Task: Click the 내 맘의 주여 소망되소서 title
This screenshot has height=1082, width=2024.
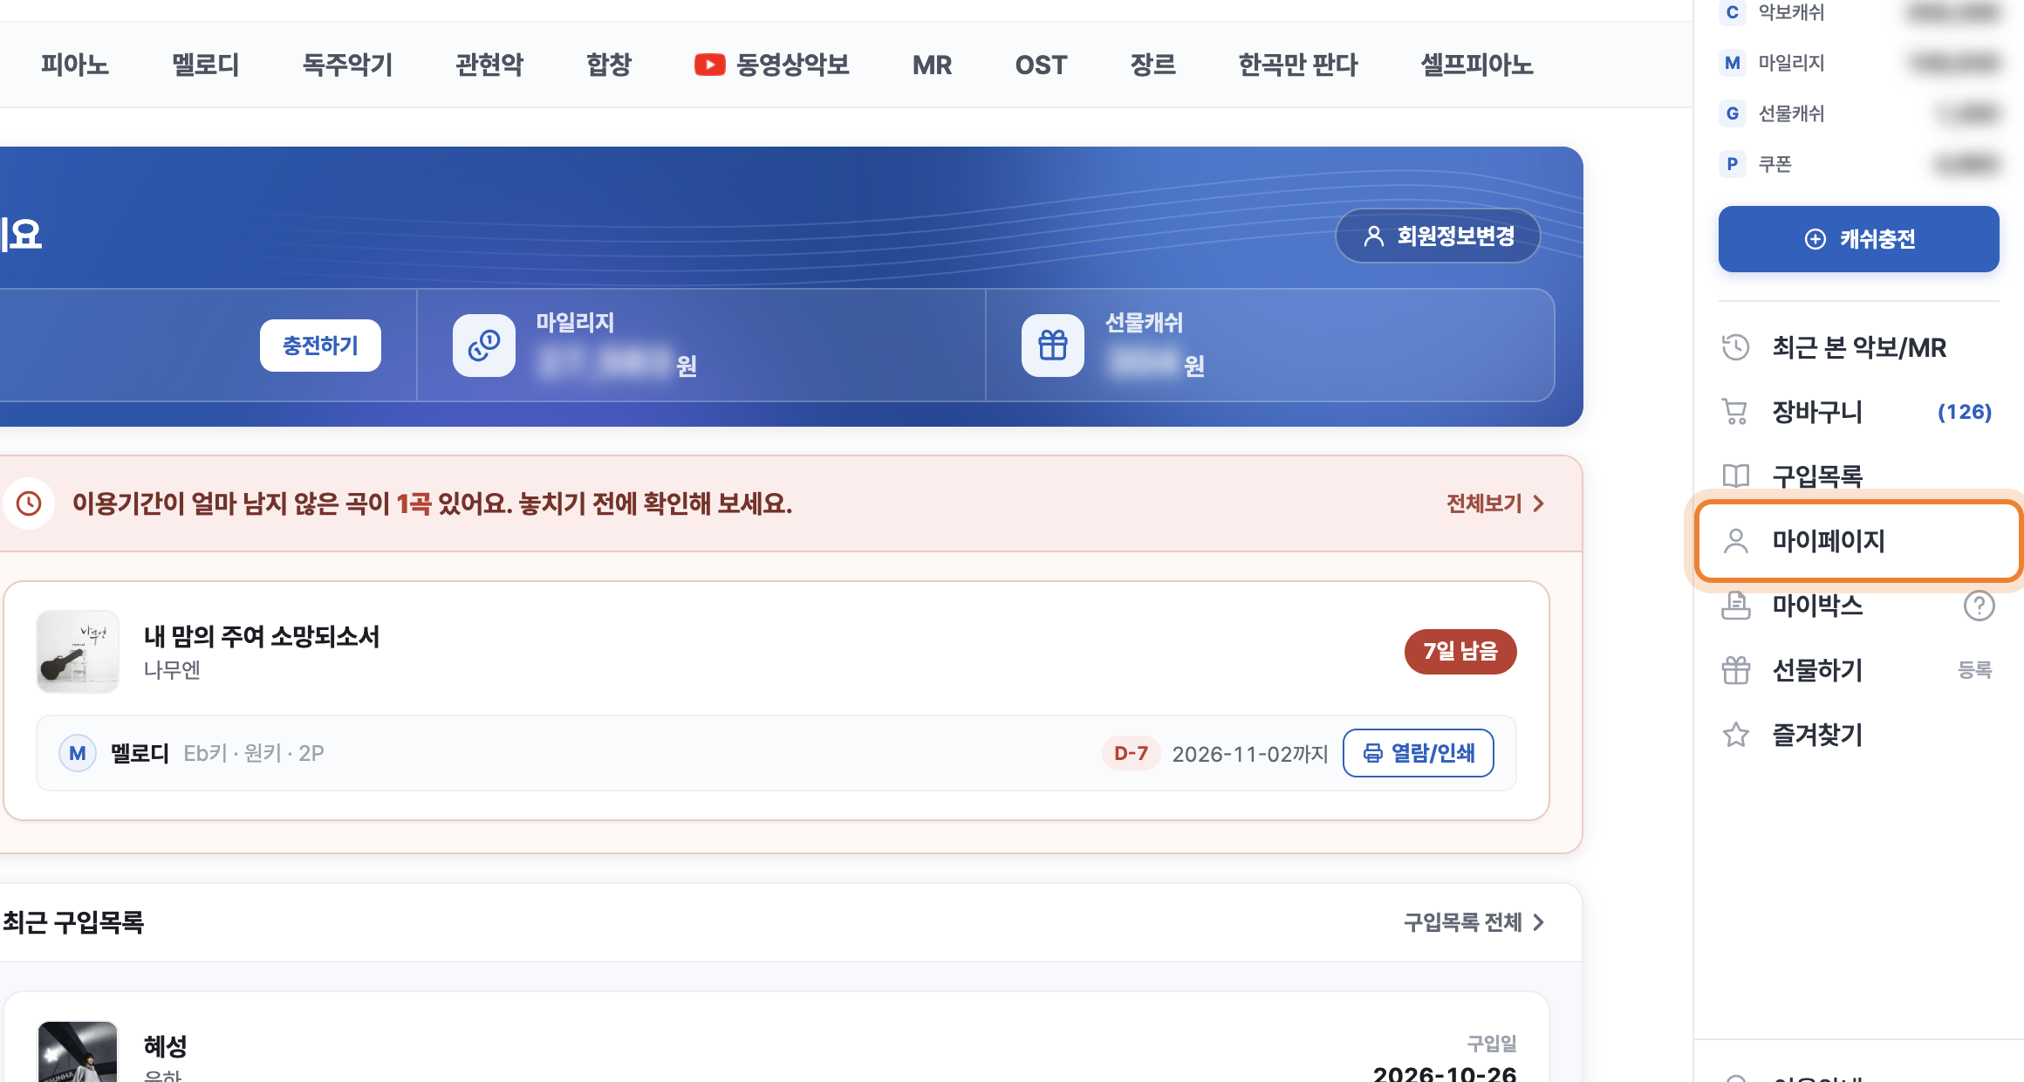Action: point(262,636)
